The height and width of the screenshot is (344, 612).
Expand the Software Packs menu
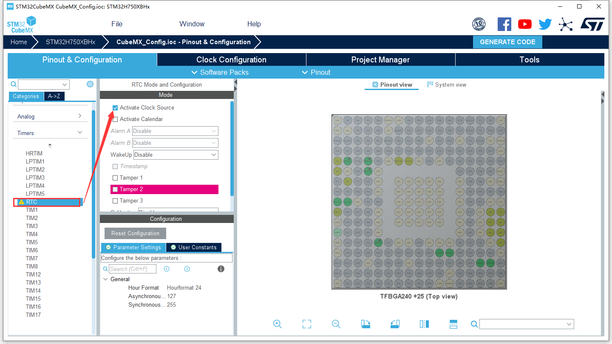[220, 72]
